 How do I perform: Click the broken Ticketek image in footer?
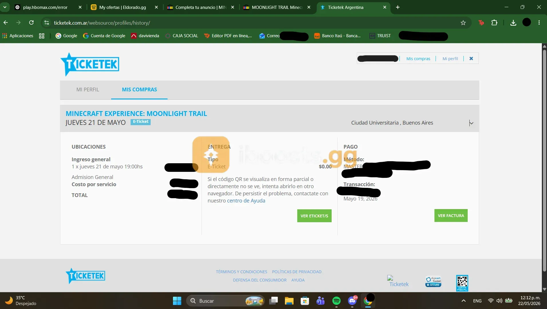coord(398,281)
